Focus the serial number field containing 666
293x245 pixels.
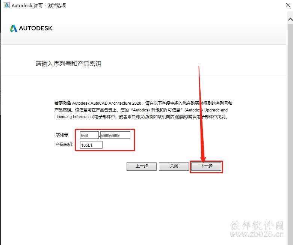[x=89, y=135]
